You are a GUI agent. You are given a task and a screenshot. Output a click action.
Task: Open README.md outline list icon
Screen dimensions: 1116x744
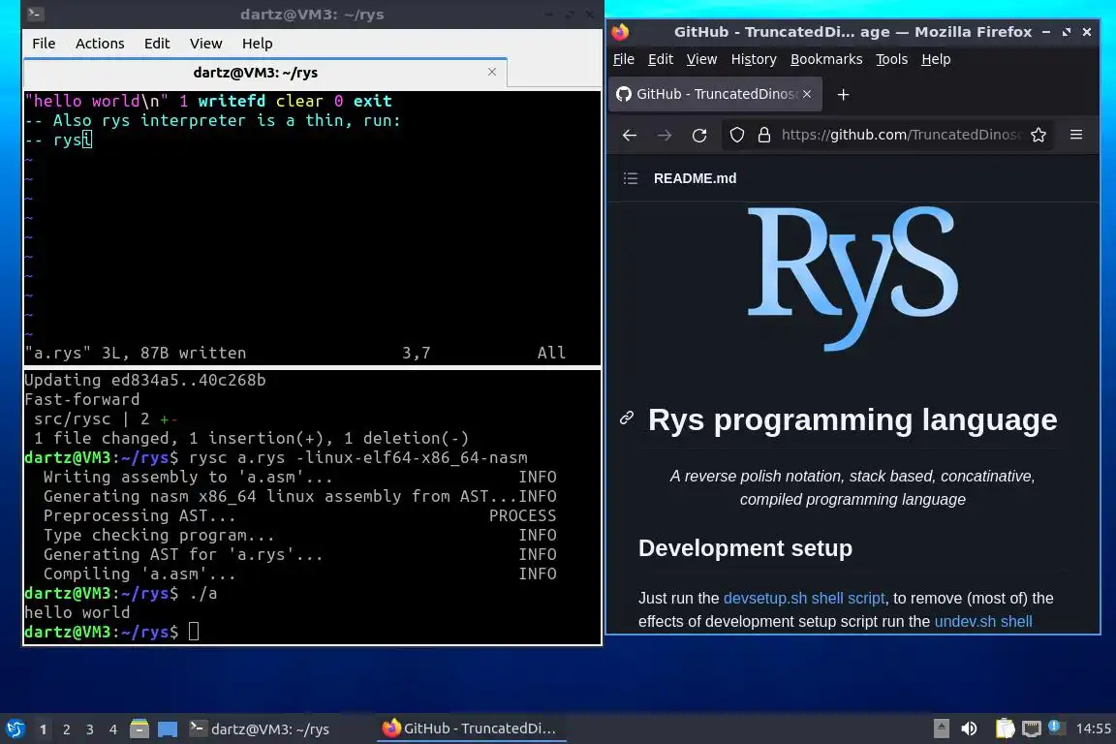point(631,178)
